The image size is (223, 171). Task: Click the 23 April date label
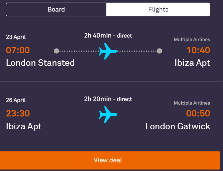[16, 37]
